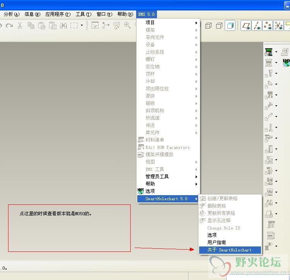Image resolution: width=290 pixels, height=280 pixels.
Task: Click the EMX dowel pin icon
Action: [x=269, y=84]
